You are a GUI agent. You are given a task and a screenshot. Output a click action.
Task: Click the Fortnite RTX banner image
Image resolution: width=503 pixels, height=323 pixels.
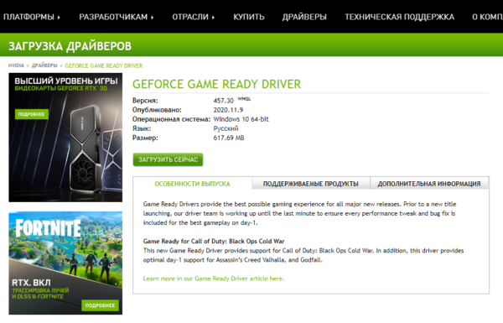[65, 263]
